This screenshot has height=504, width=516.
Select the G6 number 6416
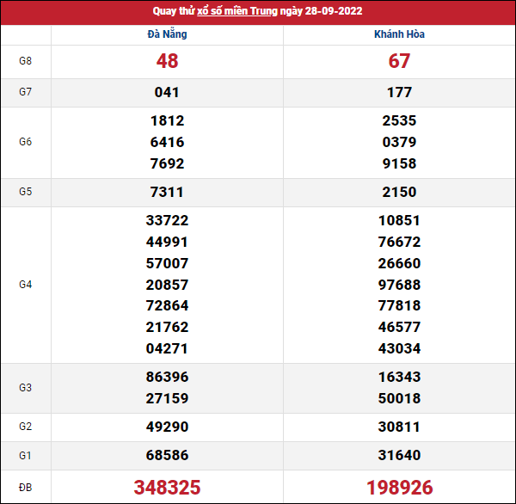click(167, 142)
